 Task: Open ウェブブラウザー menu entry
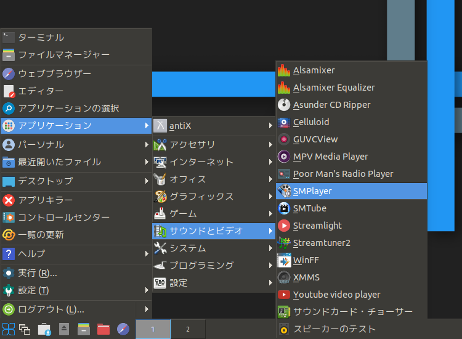[x=76, y=74]
